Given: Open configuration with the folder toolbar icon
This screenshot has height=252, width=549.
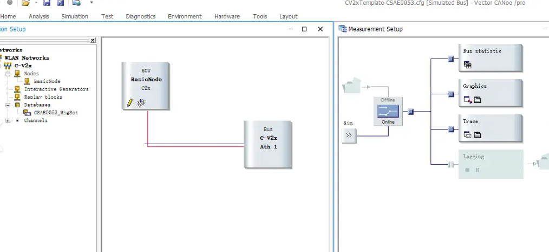Looking at the screenshot, I should click(x=25, y=3).
